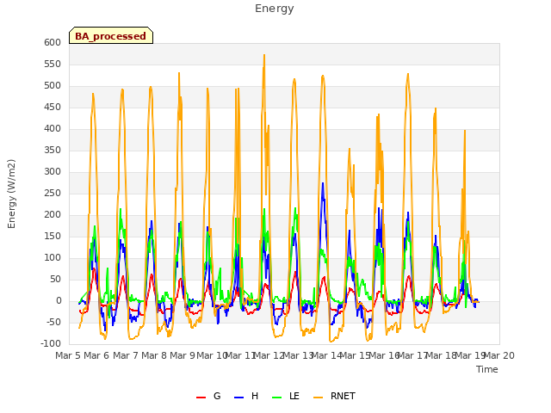Click the y-axis value 100
This screenshot has height=413, width=551.
53,258
